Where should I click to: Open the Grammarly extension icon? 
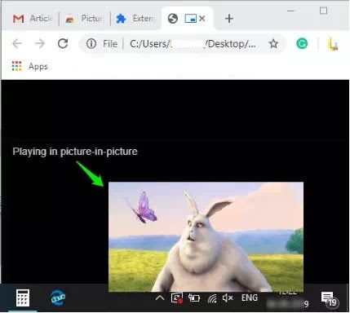click(302, 43)
